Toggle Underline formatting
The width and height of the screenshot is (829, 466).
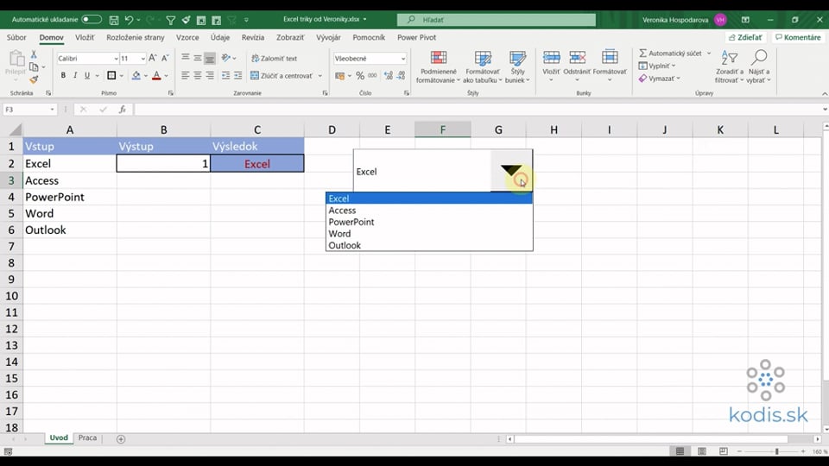[87, 76]
